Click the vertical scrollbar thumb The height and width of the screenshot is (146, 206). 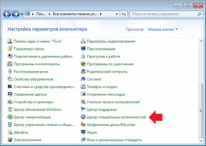(x=201, y=111)
